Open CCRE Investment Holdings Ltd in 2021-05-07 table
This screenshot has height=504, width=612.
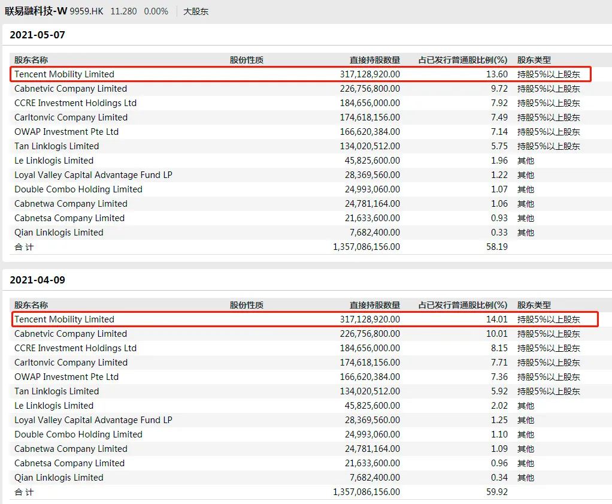[x=75, y=103]
